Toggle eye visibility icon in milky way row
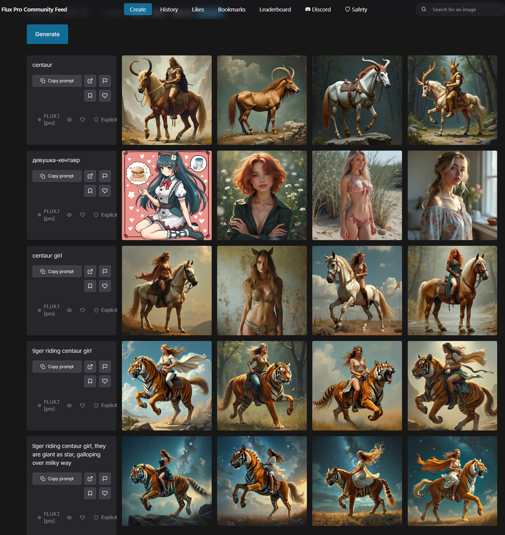This screenshot has height=535, width=505. click(x=69, y=517)
